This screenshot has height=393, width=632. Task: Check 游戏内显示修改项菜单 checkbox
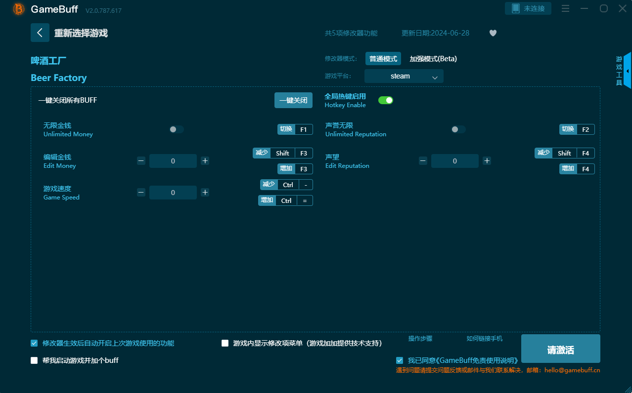pyautogui.click(x=225, y=343)
